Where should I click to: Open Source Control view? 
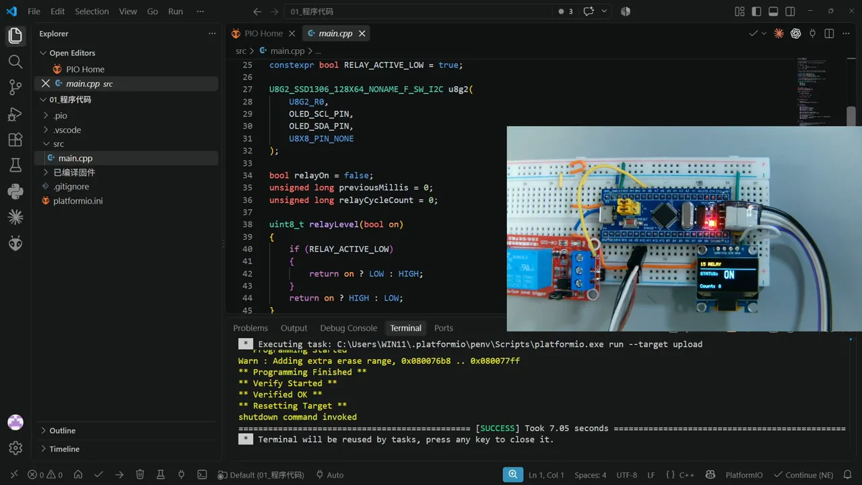tap(15, 88)
